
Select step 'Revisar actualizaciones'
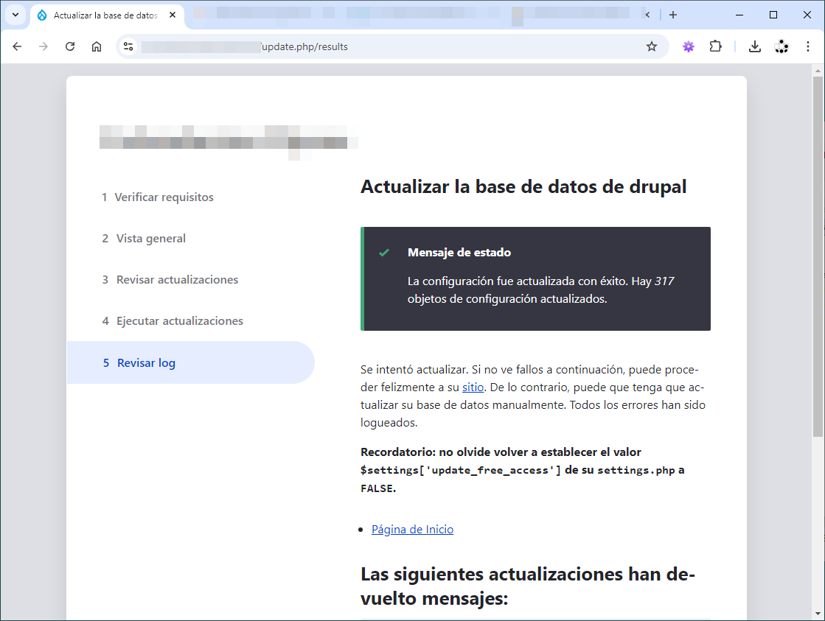170,279
